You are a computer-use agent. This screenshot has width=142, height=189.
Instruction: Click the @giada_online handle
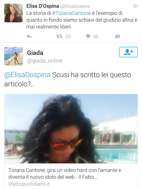pyautogui.click(x=45, y=61)
